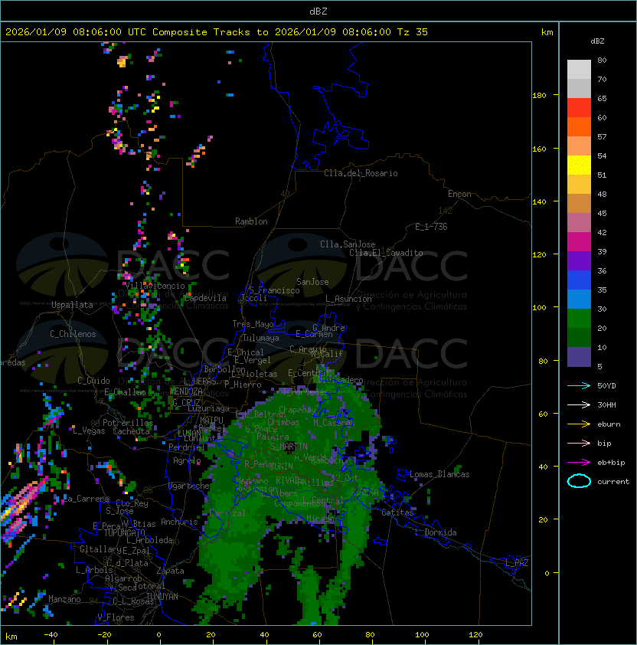Image resolution: width=637 pixels, height=645 pixels.
Task: Click the 'Capdevila' place label
Action: tap(205, 298)
